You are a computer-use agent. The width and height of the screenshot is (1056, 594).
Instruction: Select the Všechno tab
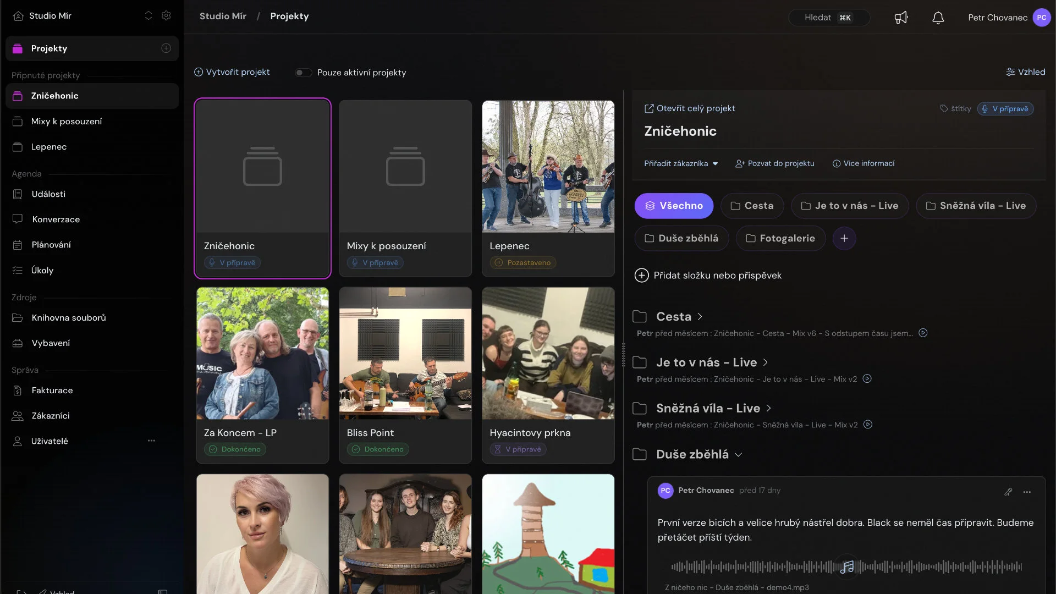674,206
